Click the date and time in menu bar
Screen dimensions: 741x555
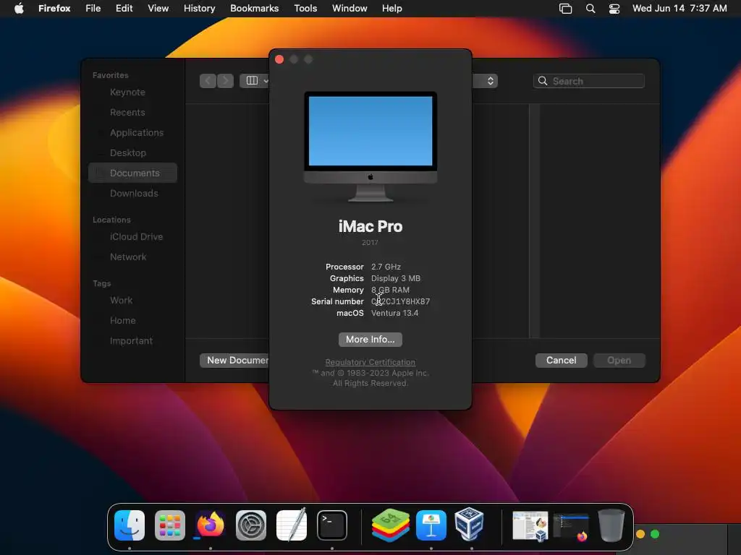click(x=679, y=8)
